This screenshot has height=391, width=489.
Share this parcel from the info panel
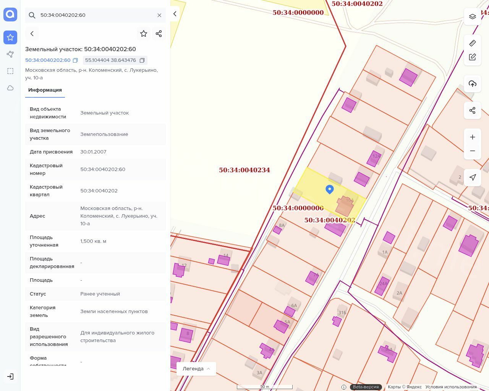point(159,34)
